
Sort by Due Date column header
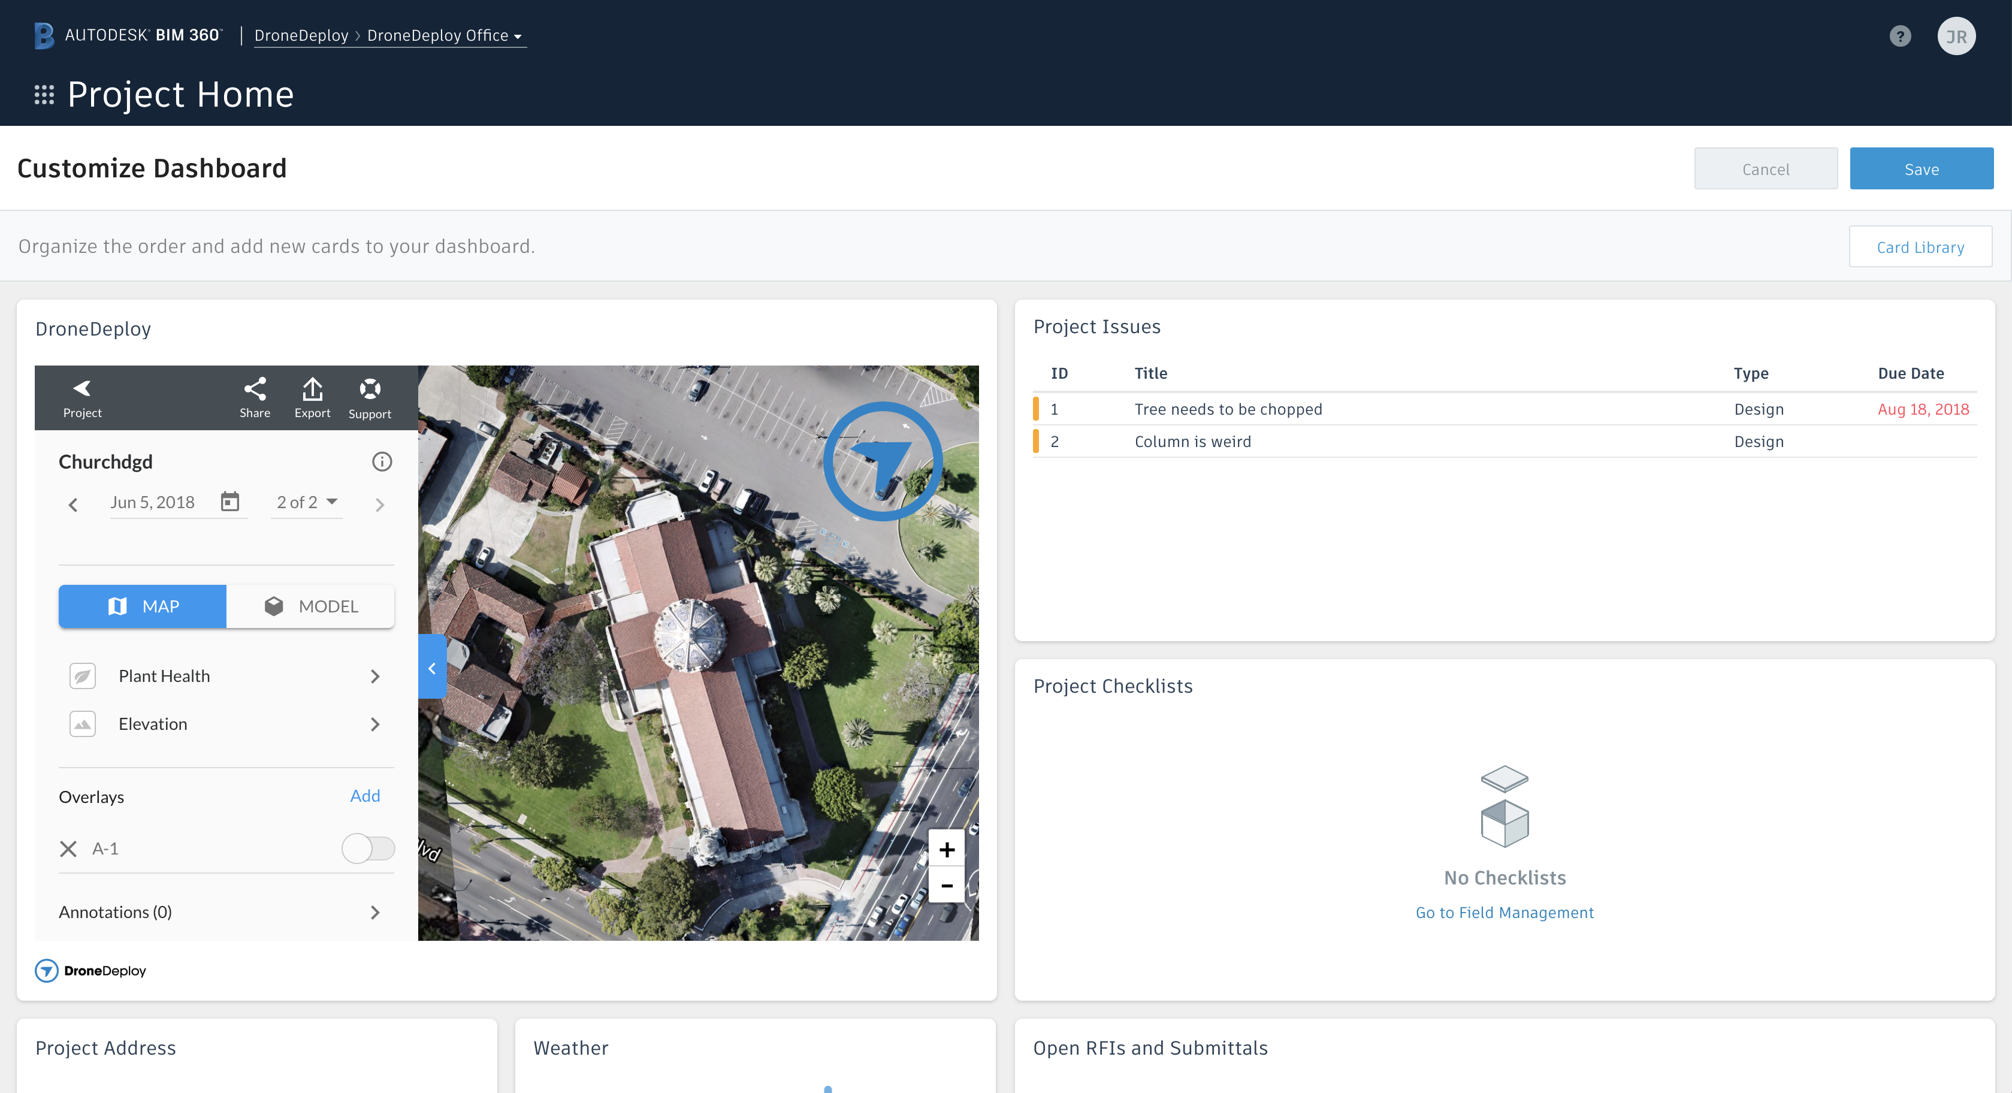pos(1911,373)
